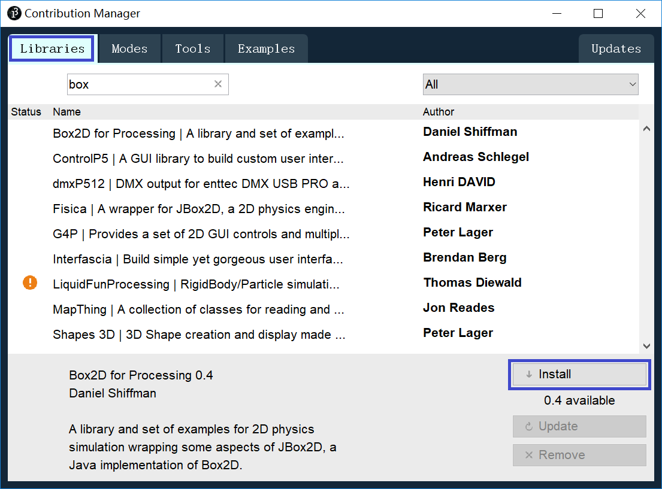Screen dimensions: 662x489
Task: Open the Tools tab
Action: [x=193, y=49]
